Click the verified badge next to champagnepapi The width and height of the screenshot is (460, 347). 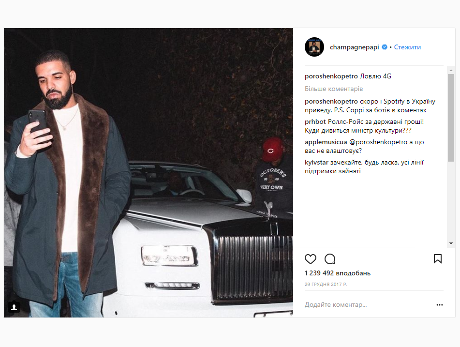click(x=385, y=47)
